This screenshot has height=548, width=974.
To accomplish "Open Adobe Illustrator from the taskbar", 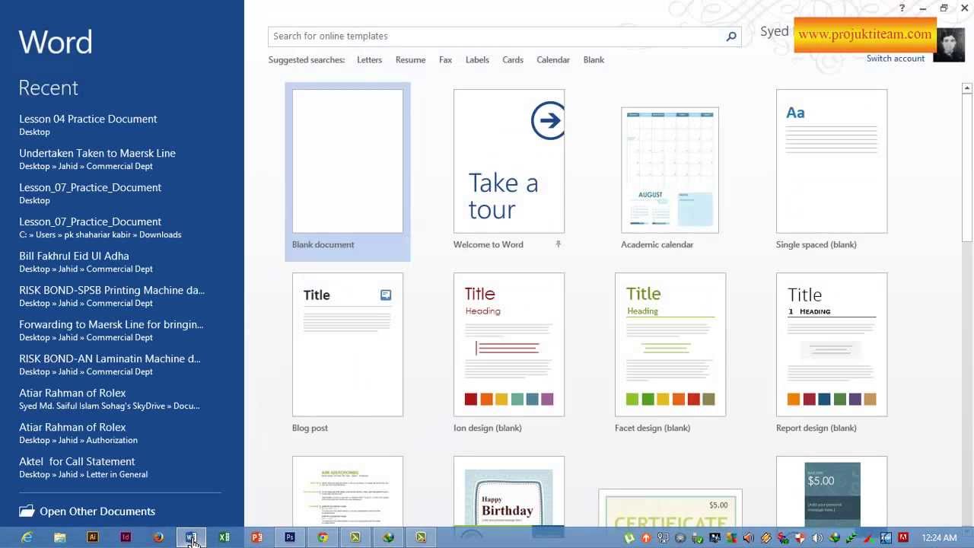I will point(93,537).
